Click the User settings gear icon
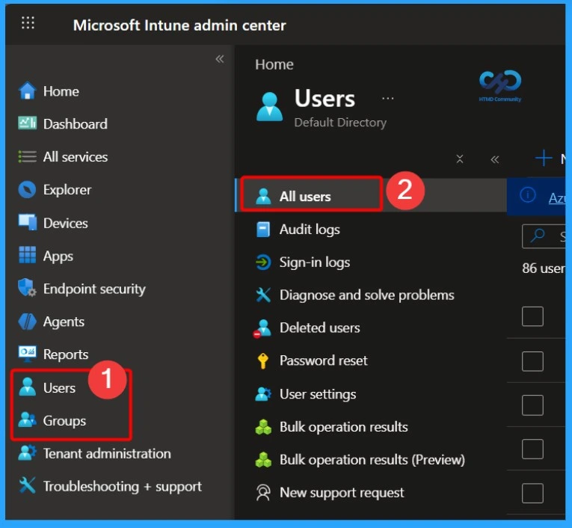572x528 pixels. click(x=263, y=393)
